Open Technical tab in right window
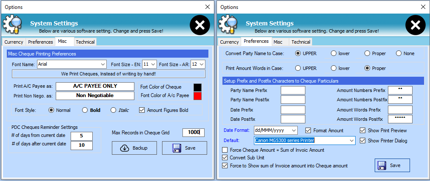This screenshot has height=181, width=430. 301,42
